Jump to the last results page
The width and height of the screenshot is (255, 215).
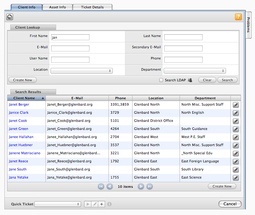point(150,186)
